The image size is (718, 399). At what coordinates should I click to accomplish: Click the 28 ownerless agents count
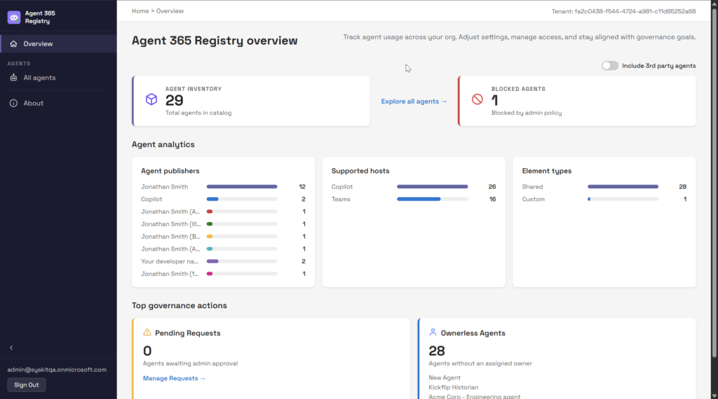(437, 351)
